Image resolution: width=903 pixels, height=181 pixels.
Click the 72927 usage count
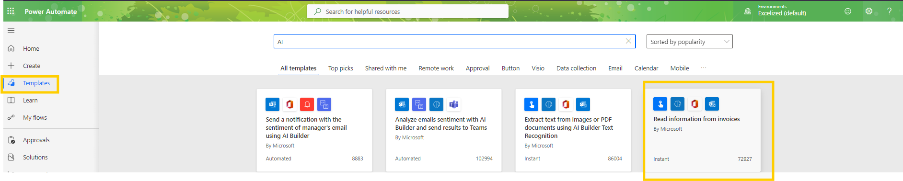[745, 159]
